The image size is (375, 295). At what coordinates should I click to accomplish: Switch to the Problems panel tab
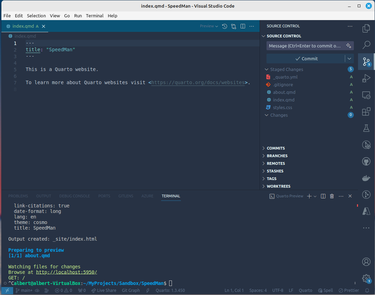coord(18,196)
